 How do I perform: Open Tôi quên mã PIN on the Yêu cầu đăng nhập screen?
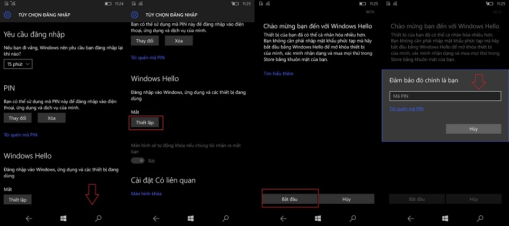(21, 135)
